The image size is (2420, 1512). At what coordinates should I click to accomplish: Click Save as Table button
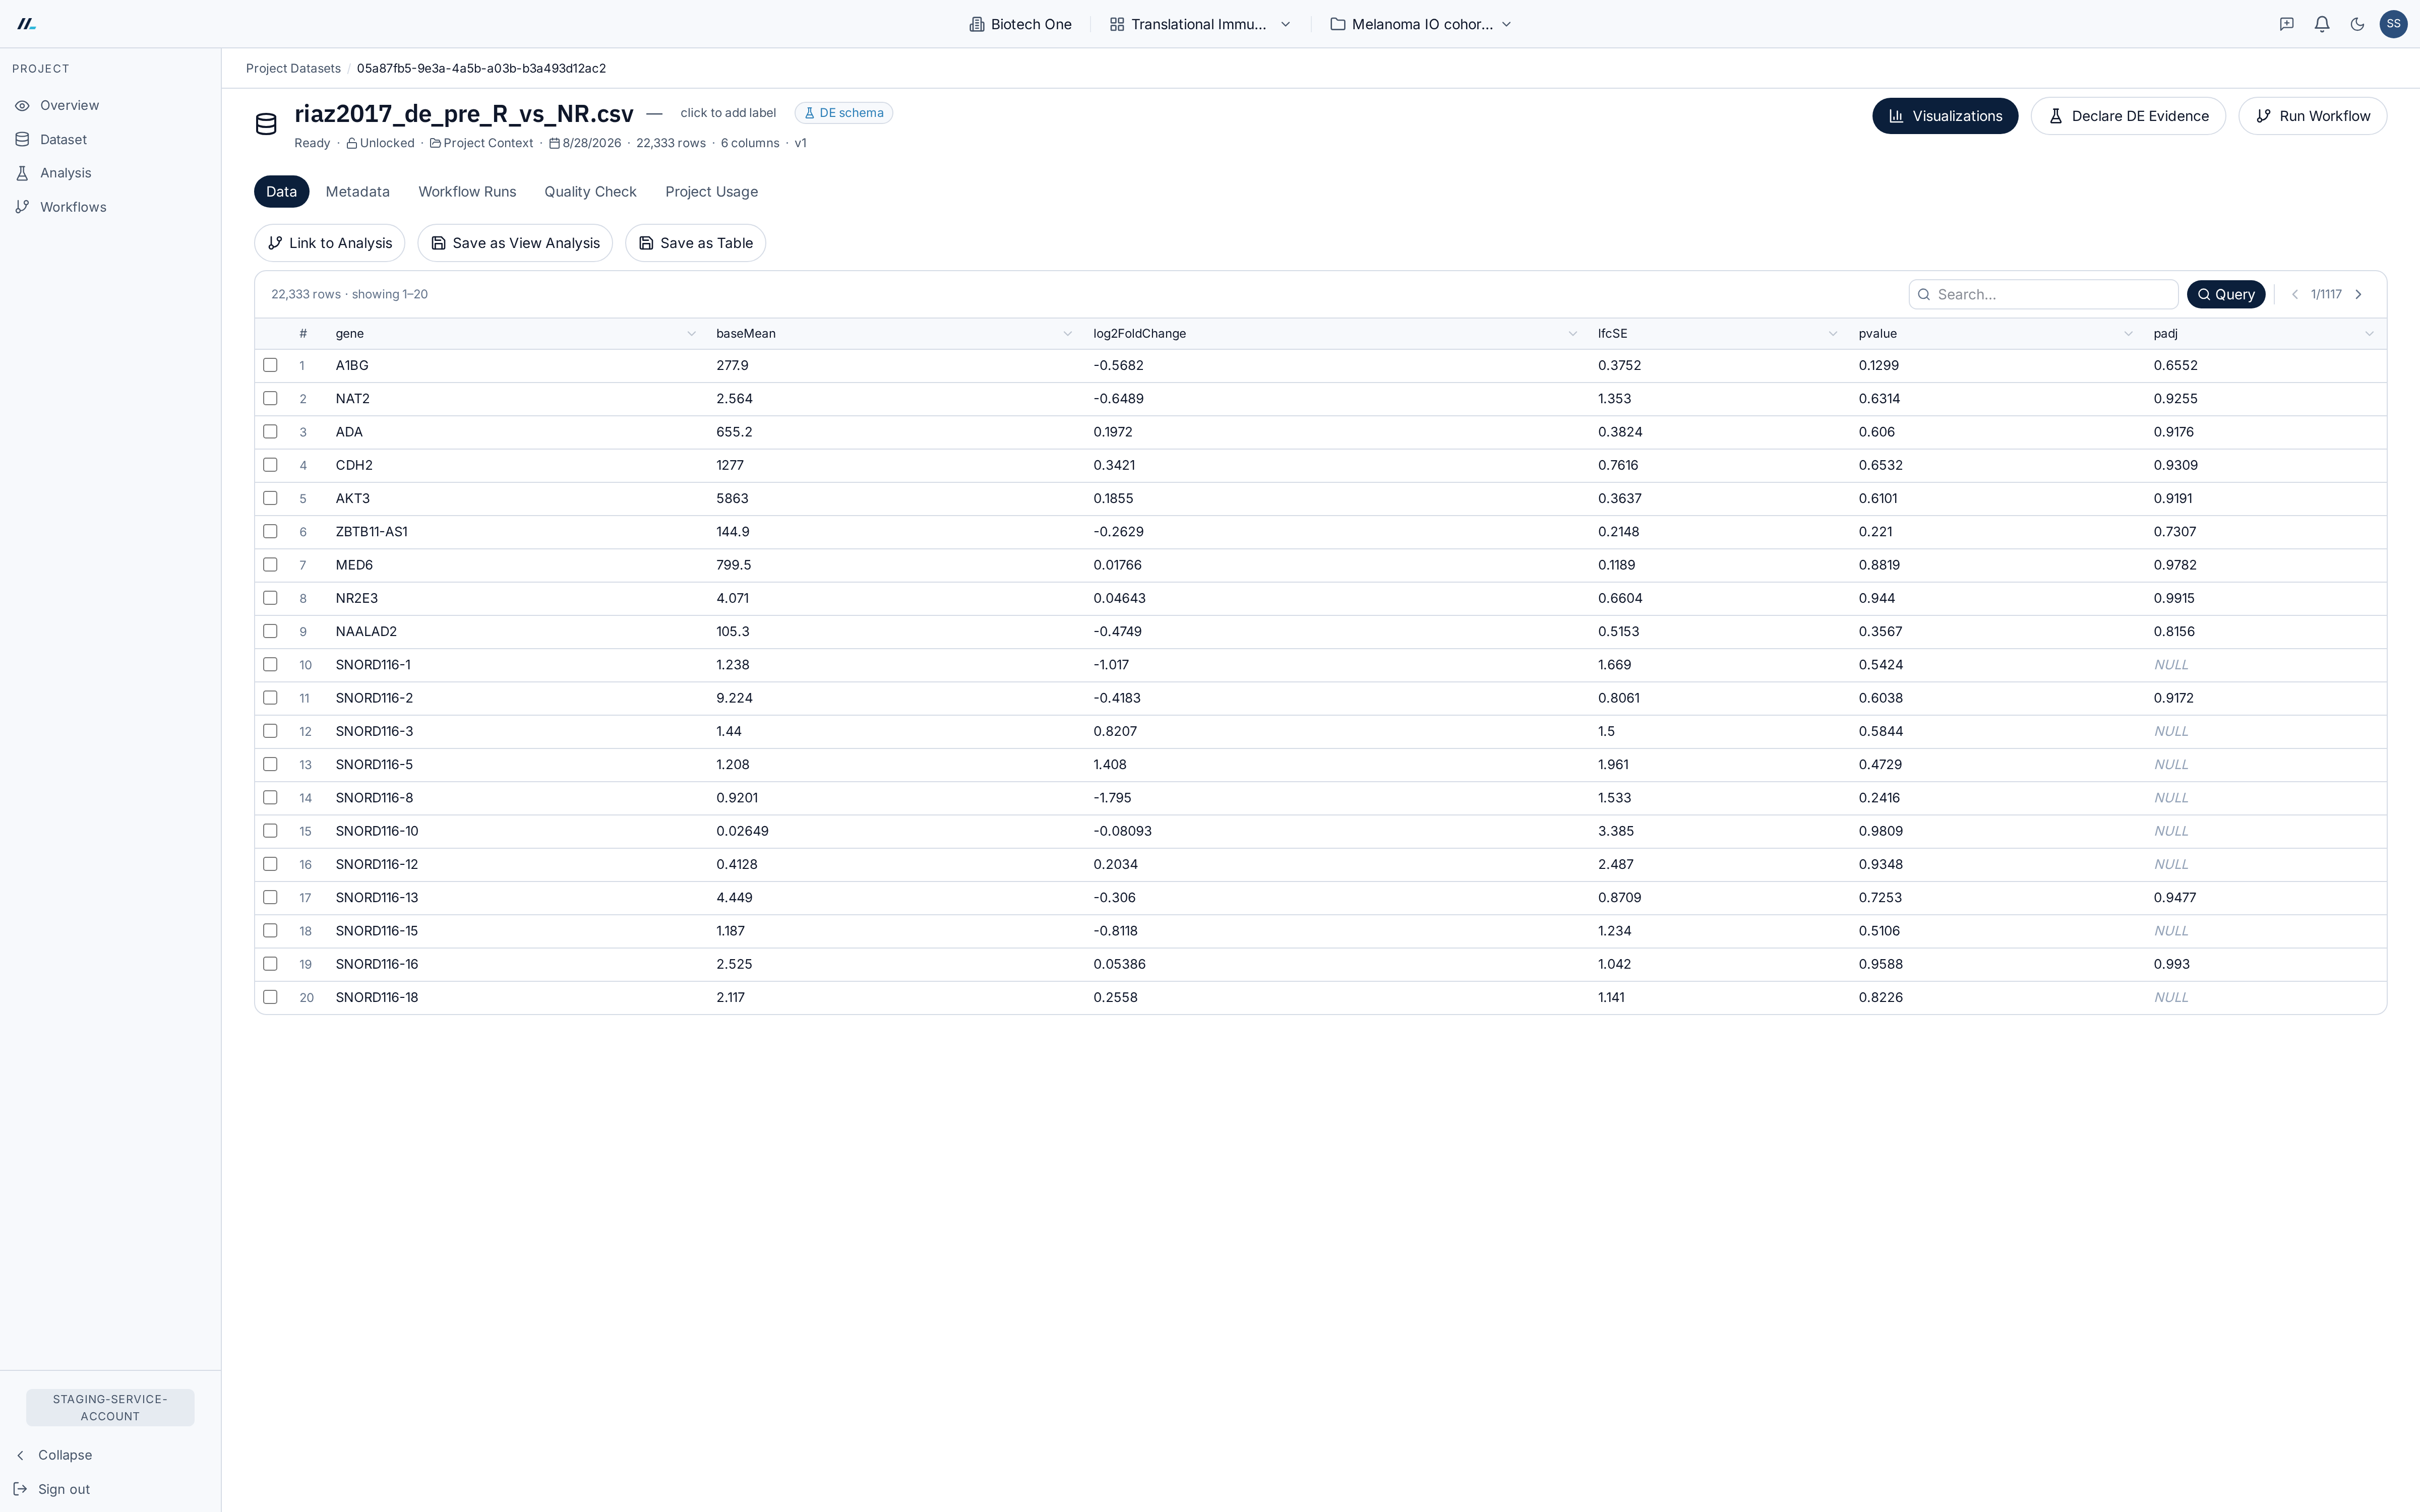point(695,243)
